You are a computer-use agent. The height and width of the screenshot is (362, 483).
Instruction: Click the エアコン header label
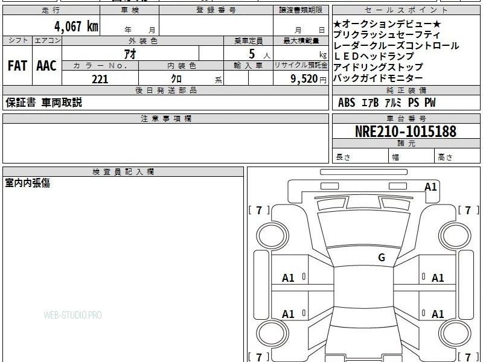point(47,40)
